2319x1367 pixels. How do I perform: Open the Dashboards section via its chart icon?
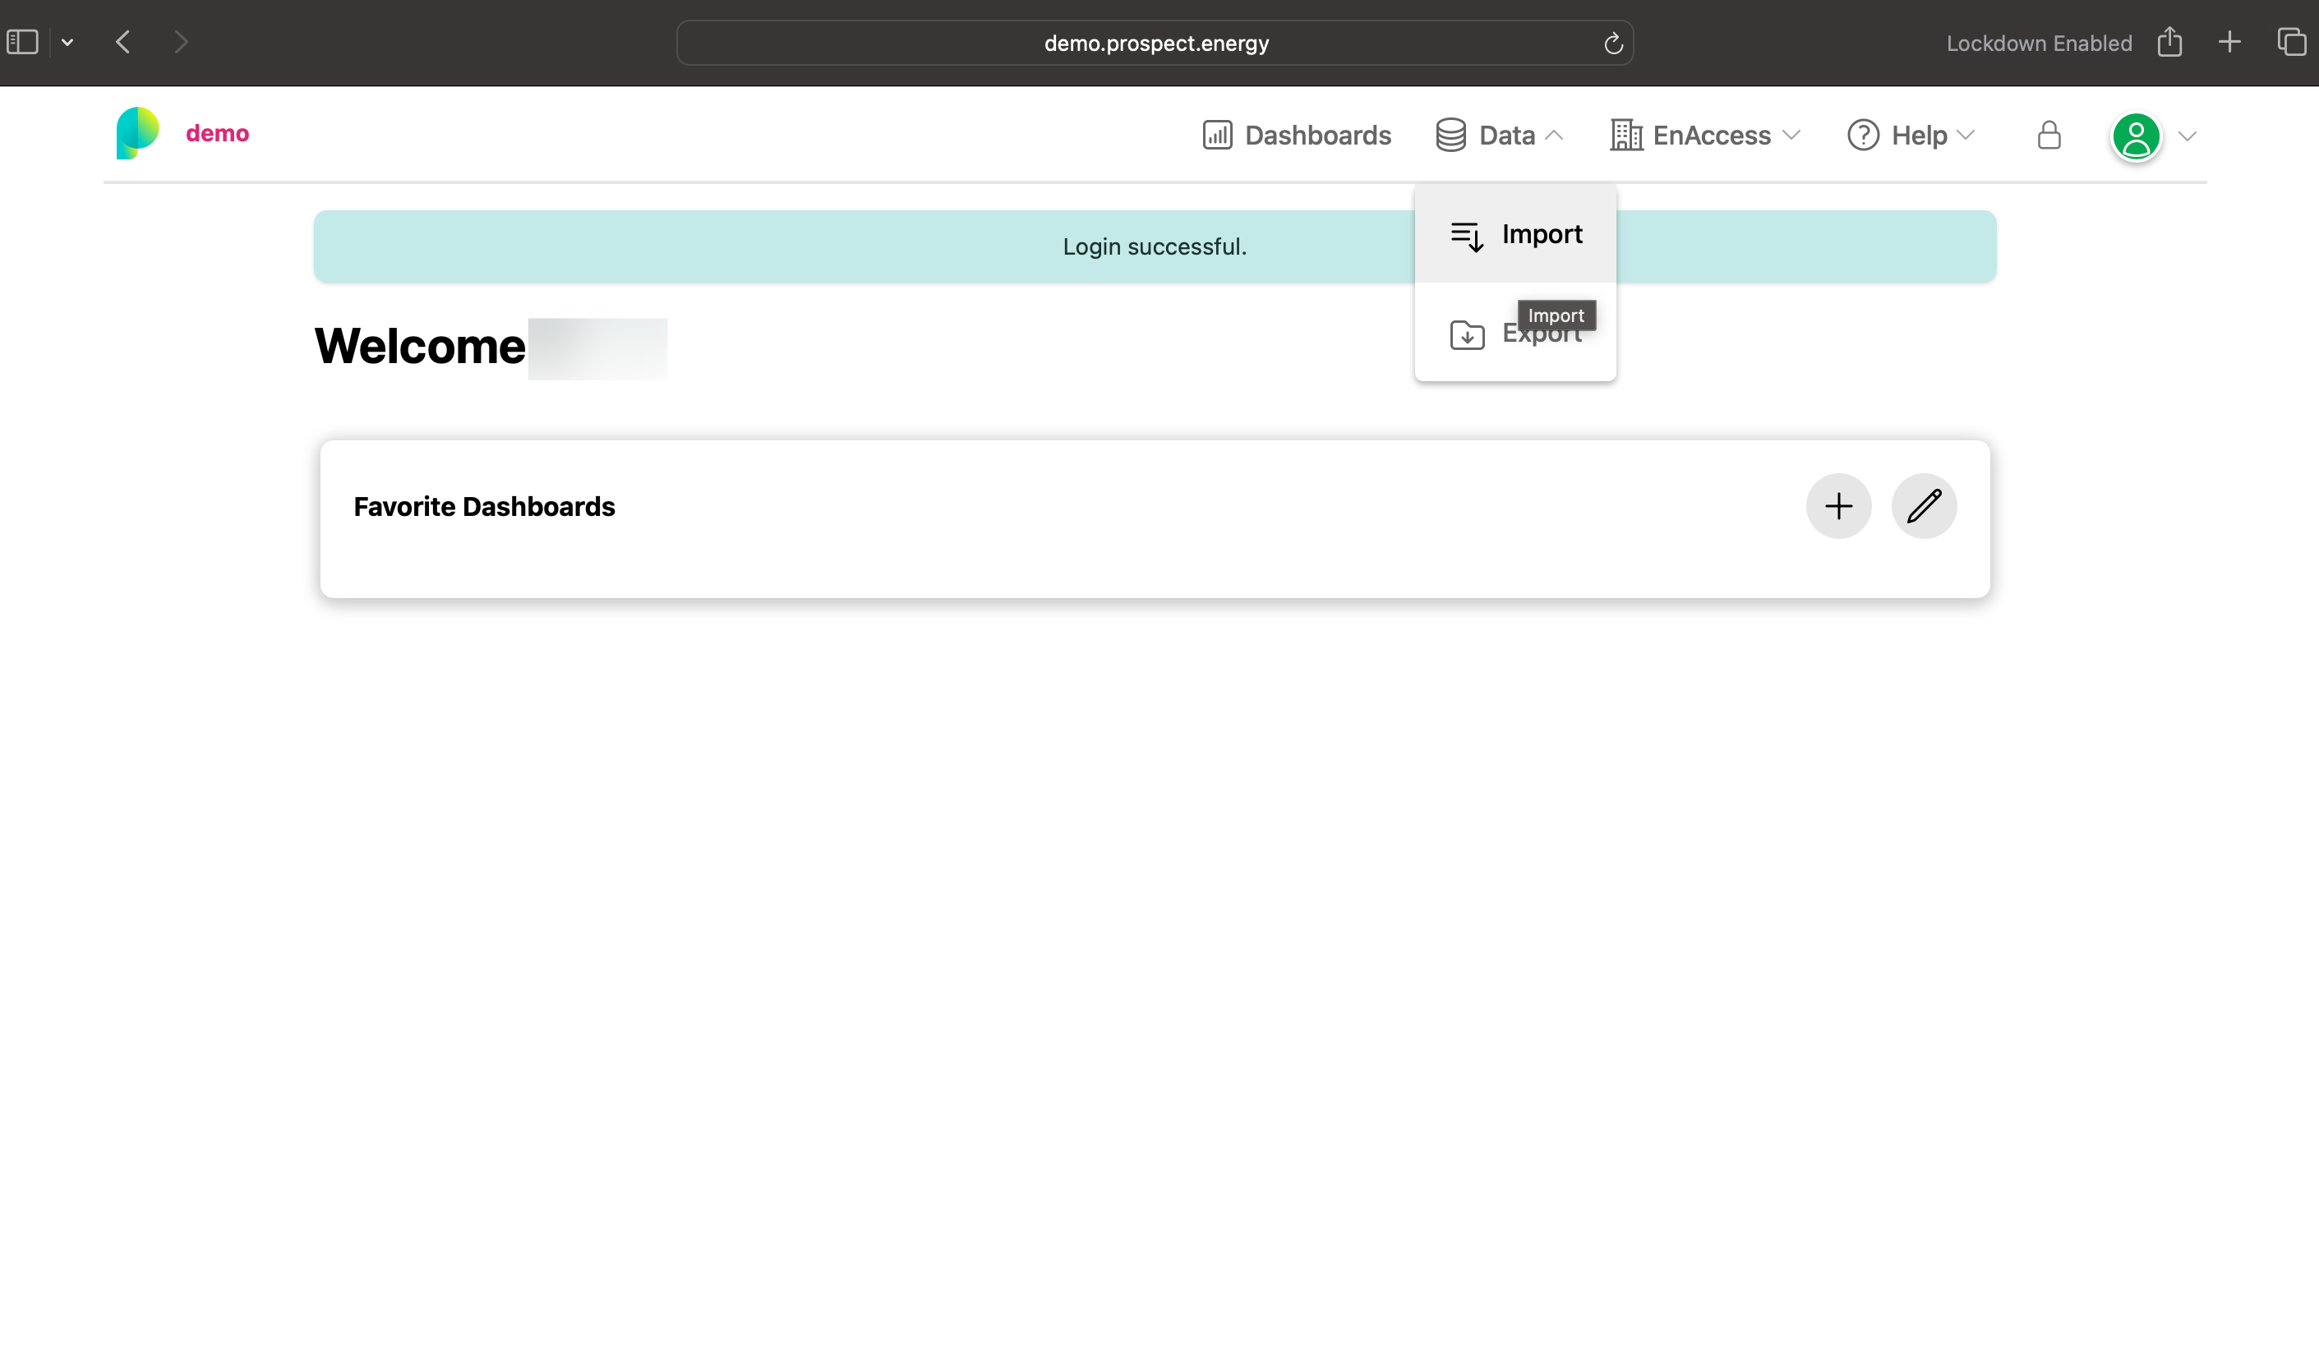1216,135
